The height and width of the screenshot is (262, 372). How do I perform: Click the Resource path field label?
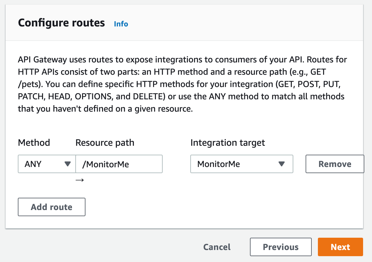point(105,143)
